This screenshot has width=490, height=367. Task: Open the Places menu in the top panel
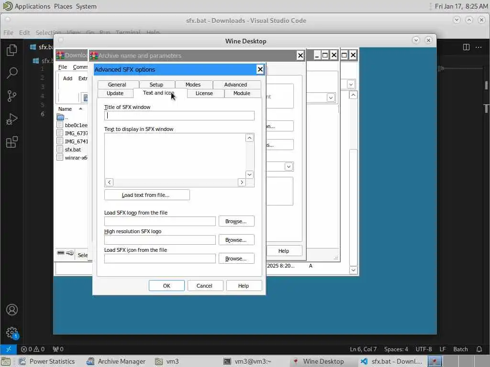coord(63,6)
